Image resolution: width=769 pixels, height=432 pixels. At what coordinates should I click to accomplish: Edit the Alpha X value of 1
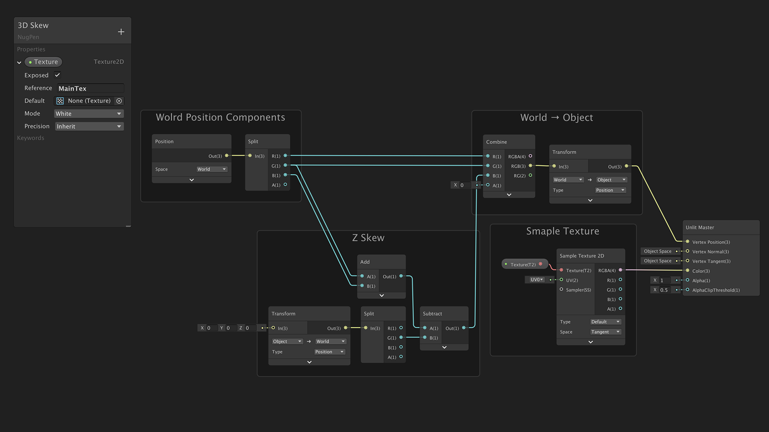coord(666,280)
